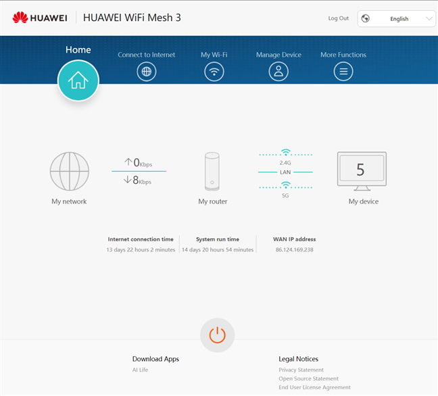The height and width of the screenshot is (396, 438).
Task: Click the Download Apps heading
Action: point(155,359)
